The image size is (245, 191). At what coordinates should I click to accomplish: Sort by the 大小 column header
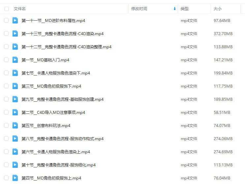pyautogui.click(x=218, y=9)
